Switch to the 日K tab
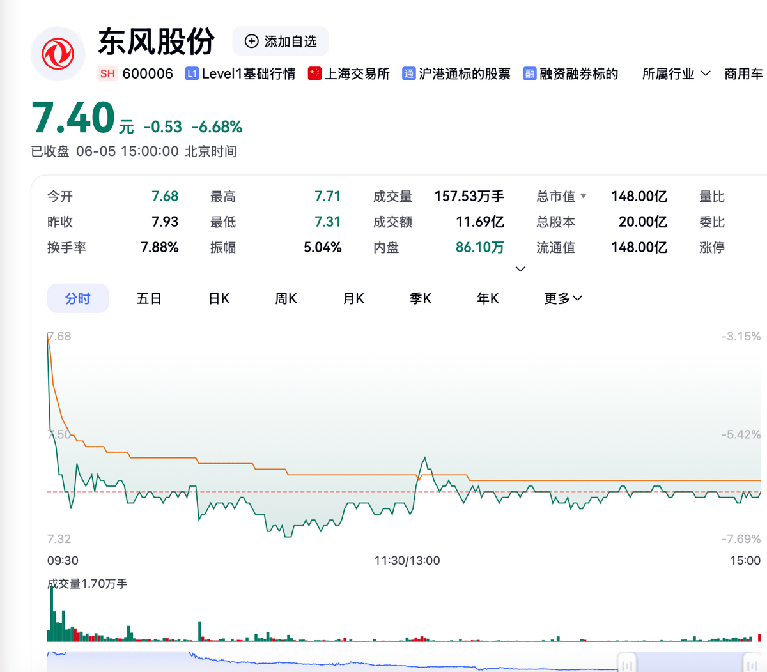The height and width of the screenshot is (672, 767). (219, 298)
